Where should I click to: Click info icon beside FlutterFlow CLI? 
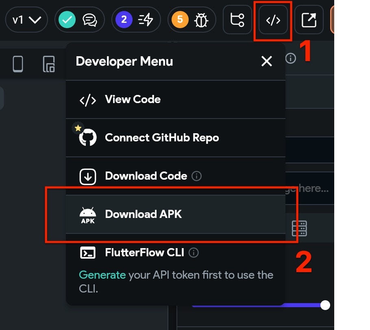click(x=194, y=253)
